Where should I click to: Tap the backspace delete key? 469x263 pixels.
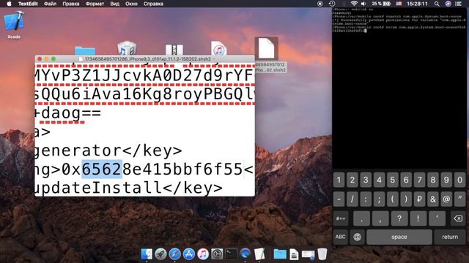pos(457,218)
